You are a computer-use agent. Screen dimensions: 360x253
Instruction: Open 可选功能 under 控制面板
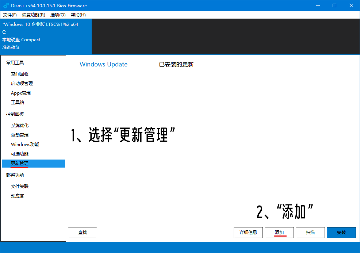(x=19, y=154)
